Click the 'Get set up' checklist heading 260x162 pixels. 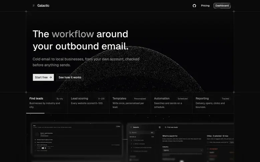pos(133,137)
